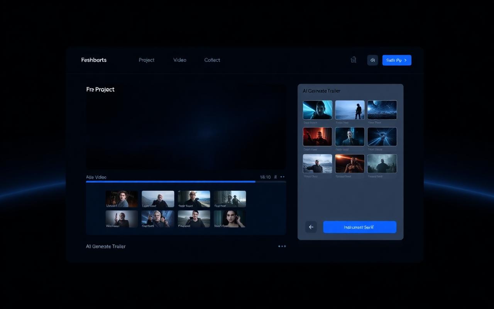This screenshot has height=309, width=494.
Task: Choose the trailer style with red-lit figure
Action: point(318,137)
